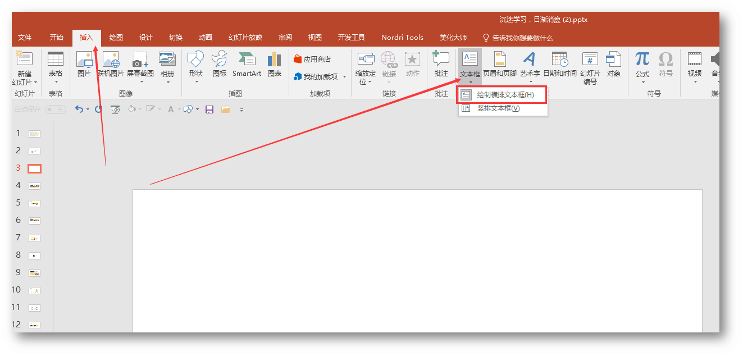
Task: Click Date and Time (日期和时间) icon
Action: [x=560, y=59]
